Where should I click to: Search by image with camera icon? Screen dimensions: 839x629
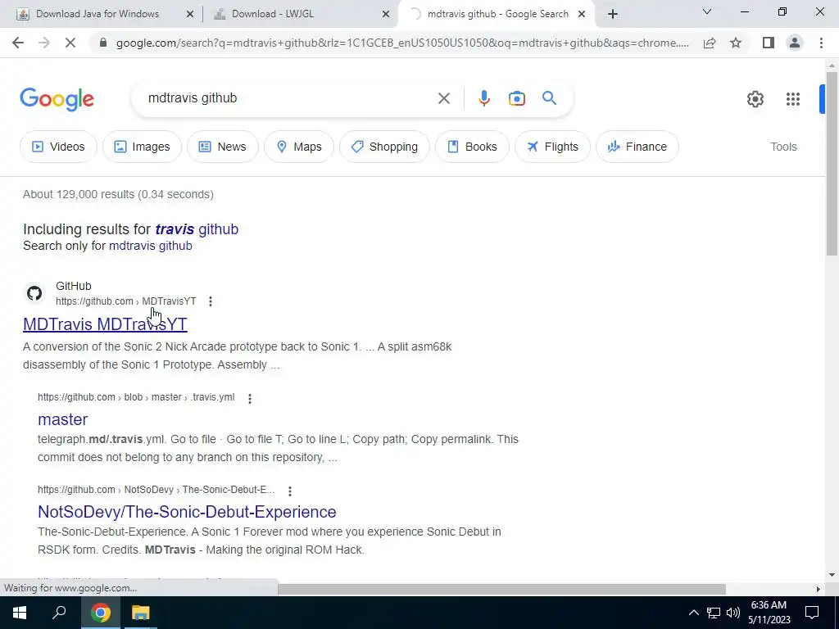click(516, 98)
